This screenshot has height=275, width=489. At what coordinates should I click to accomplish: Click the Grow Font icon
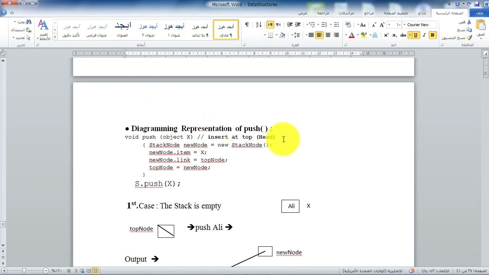tap(382, 25)
